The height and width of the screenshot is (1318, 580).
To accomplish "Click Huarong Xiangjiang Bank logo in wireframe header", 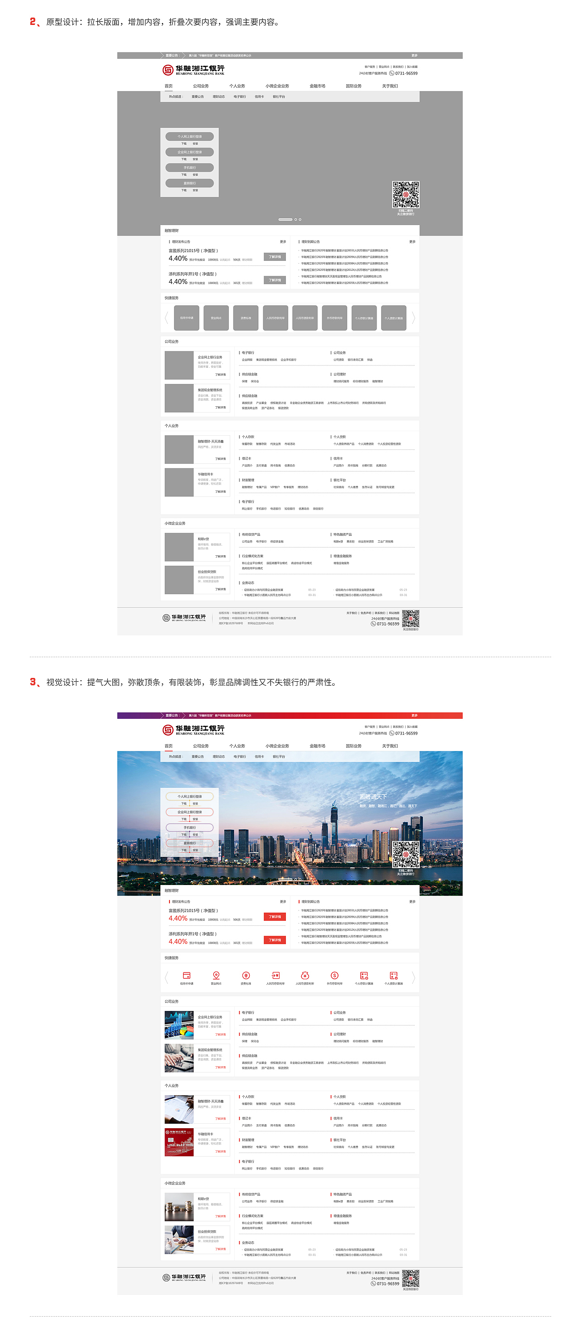I will pos(193,70).
